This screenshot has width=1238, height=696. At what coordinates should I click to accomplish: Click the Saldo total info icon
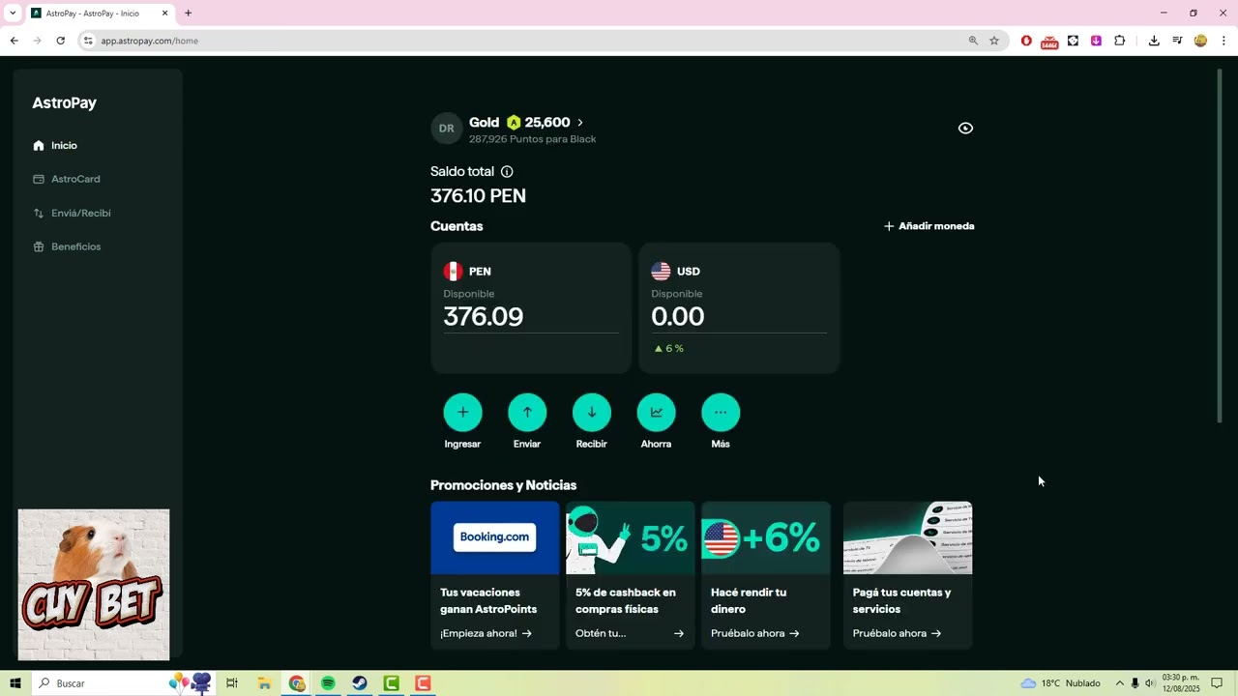(x=507, y=172)
